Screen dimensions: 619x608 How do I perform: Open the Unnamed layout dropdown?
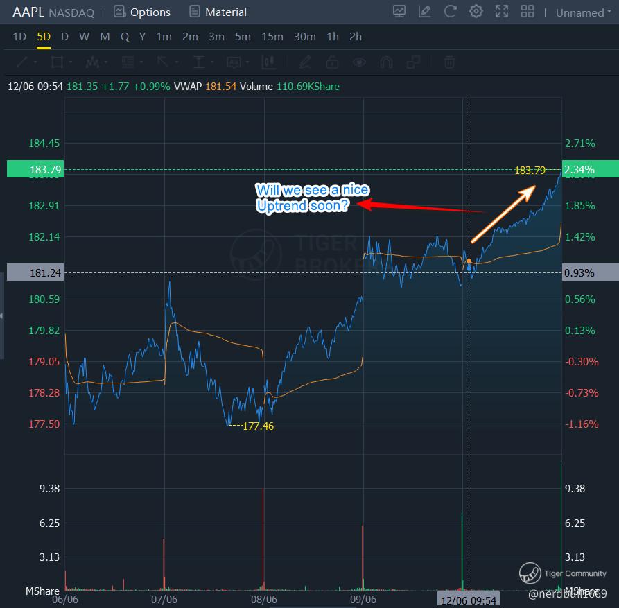click(583, 12)
